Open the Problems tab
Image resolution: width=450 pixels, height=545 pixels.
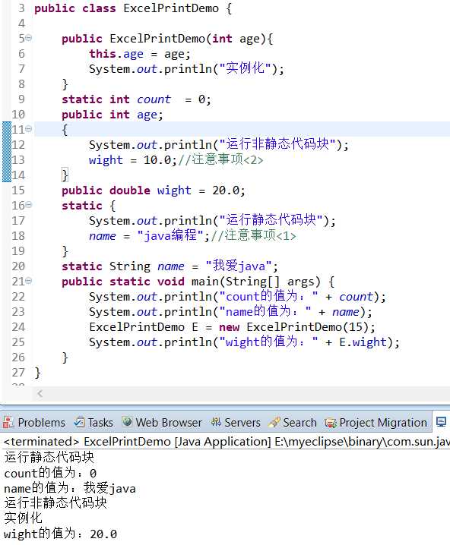tap(34, 422)
